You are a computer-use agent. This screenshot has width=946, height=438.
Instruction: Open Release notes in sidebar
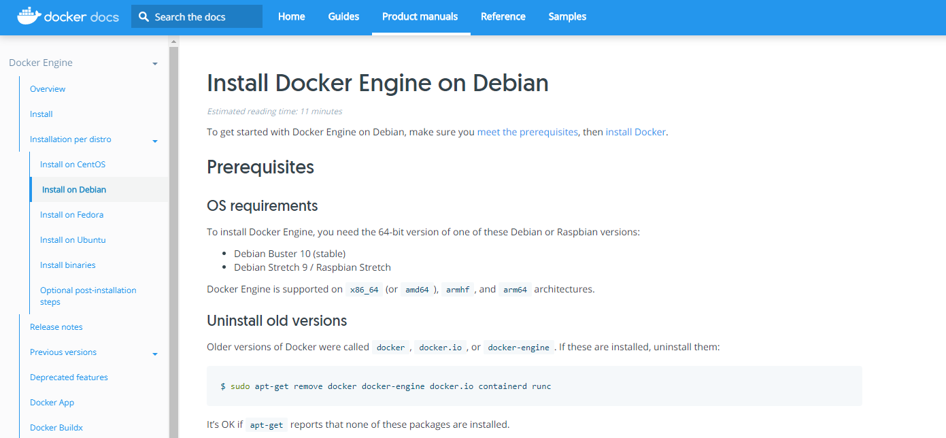point(56,327)
